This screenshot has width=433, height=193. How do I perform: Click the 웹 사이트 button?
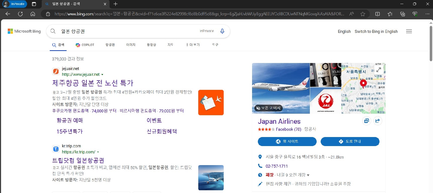tap(287, 142)
